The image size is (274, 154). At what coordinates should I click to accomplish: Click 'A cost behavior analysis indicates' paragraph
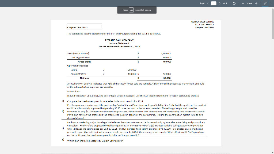pyautogui.click(x=136, y=85)
